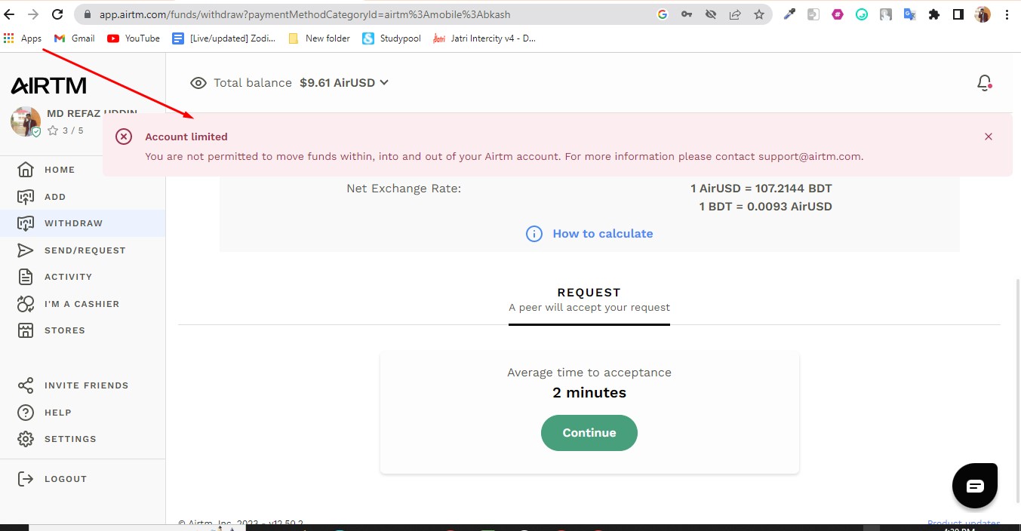
Task: Dismiss the Account limited alert
Action: tap(989, 137)
